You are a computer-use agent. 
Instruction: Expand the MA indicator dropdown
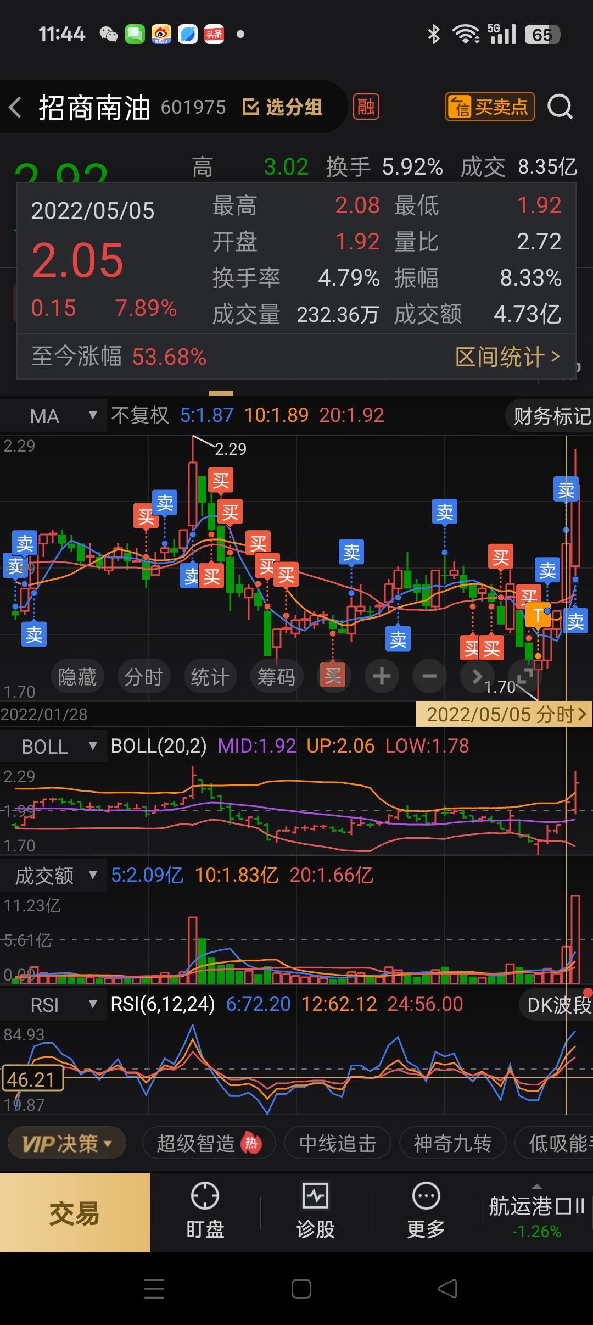click(53, 416)
